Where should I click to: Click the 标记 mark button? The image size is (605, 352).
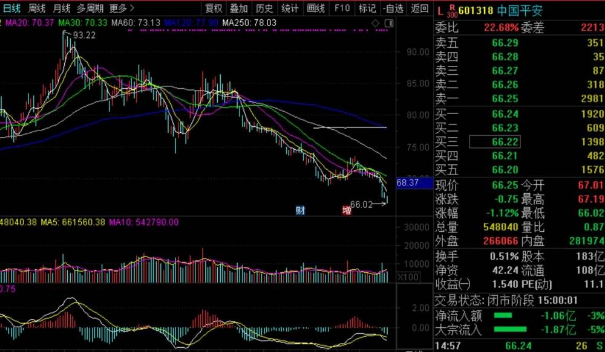pyautogui.click(x=367, y=8)
